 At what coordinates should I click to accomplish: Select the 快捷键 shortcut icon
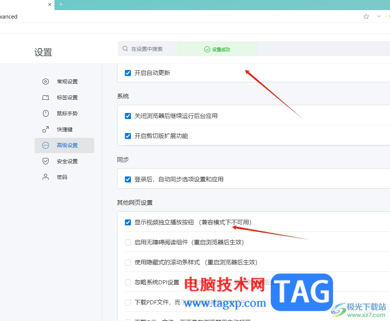click(45, 129)
